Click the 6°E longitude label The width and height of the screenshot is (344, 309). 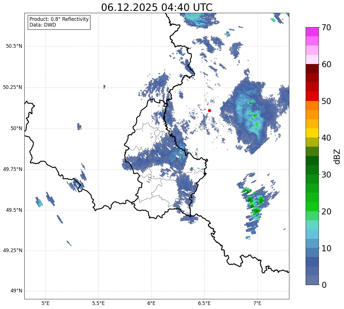151,303
